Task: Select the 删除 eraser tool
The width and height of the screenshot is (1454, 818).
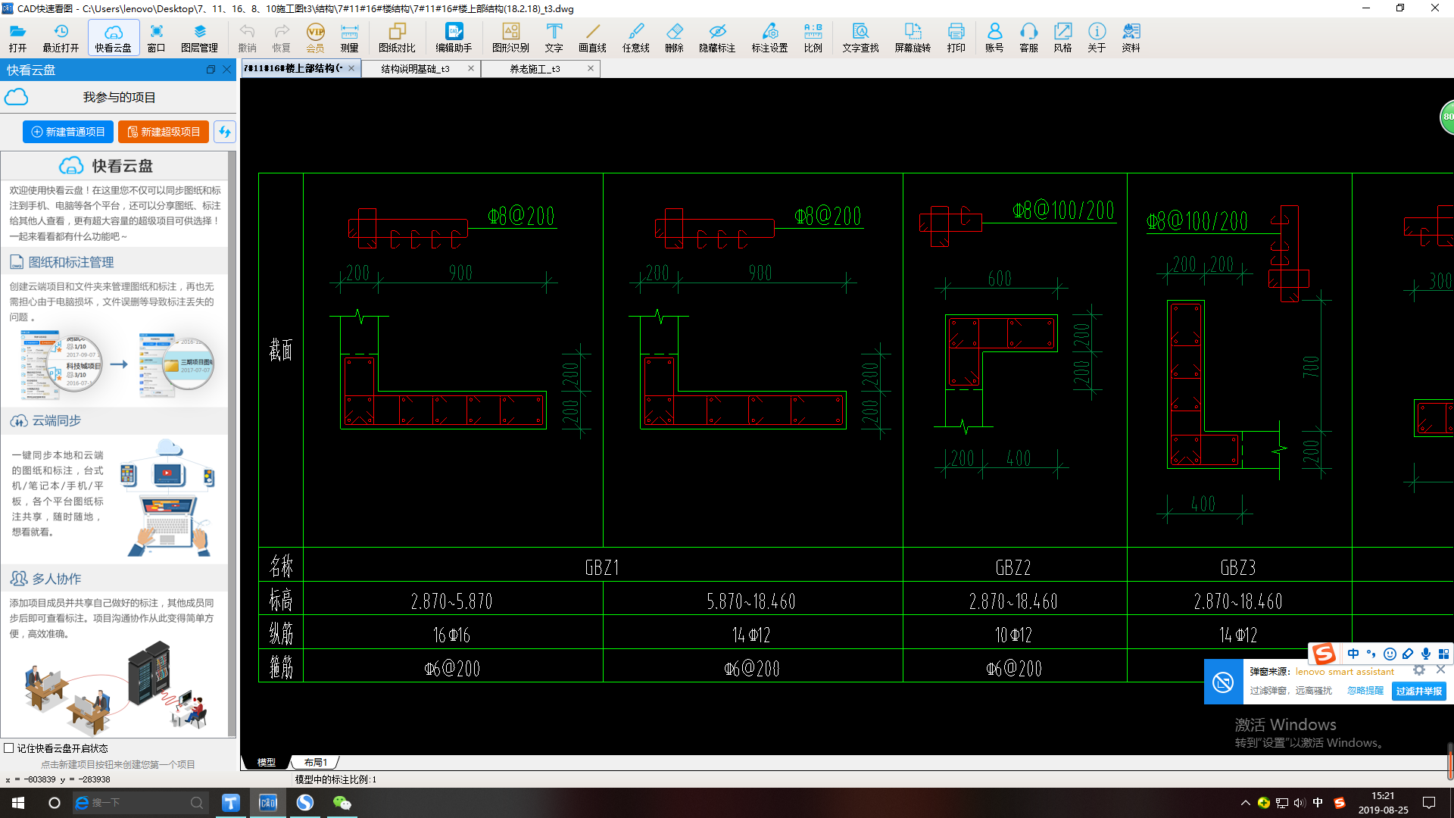Action: (674, 37)
